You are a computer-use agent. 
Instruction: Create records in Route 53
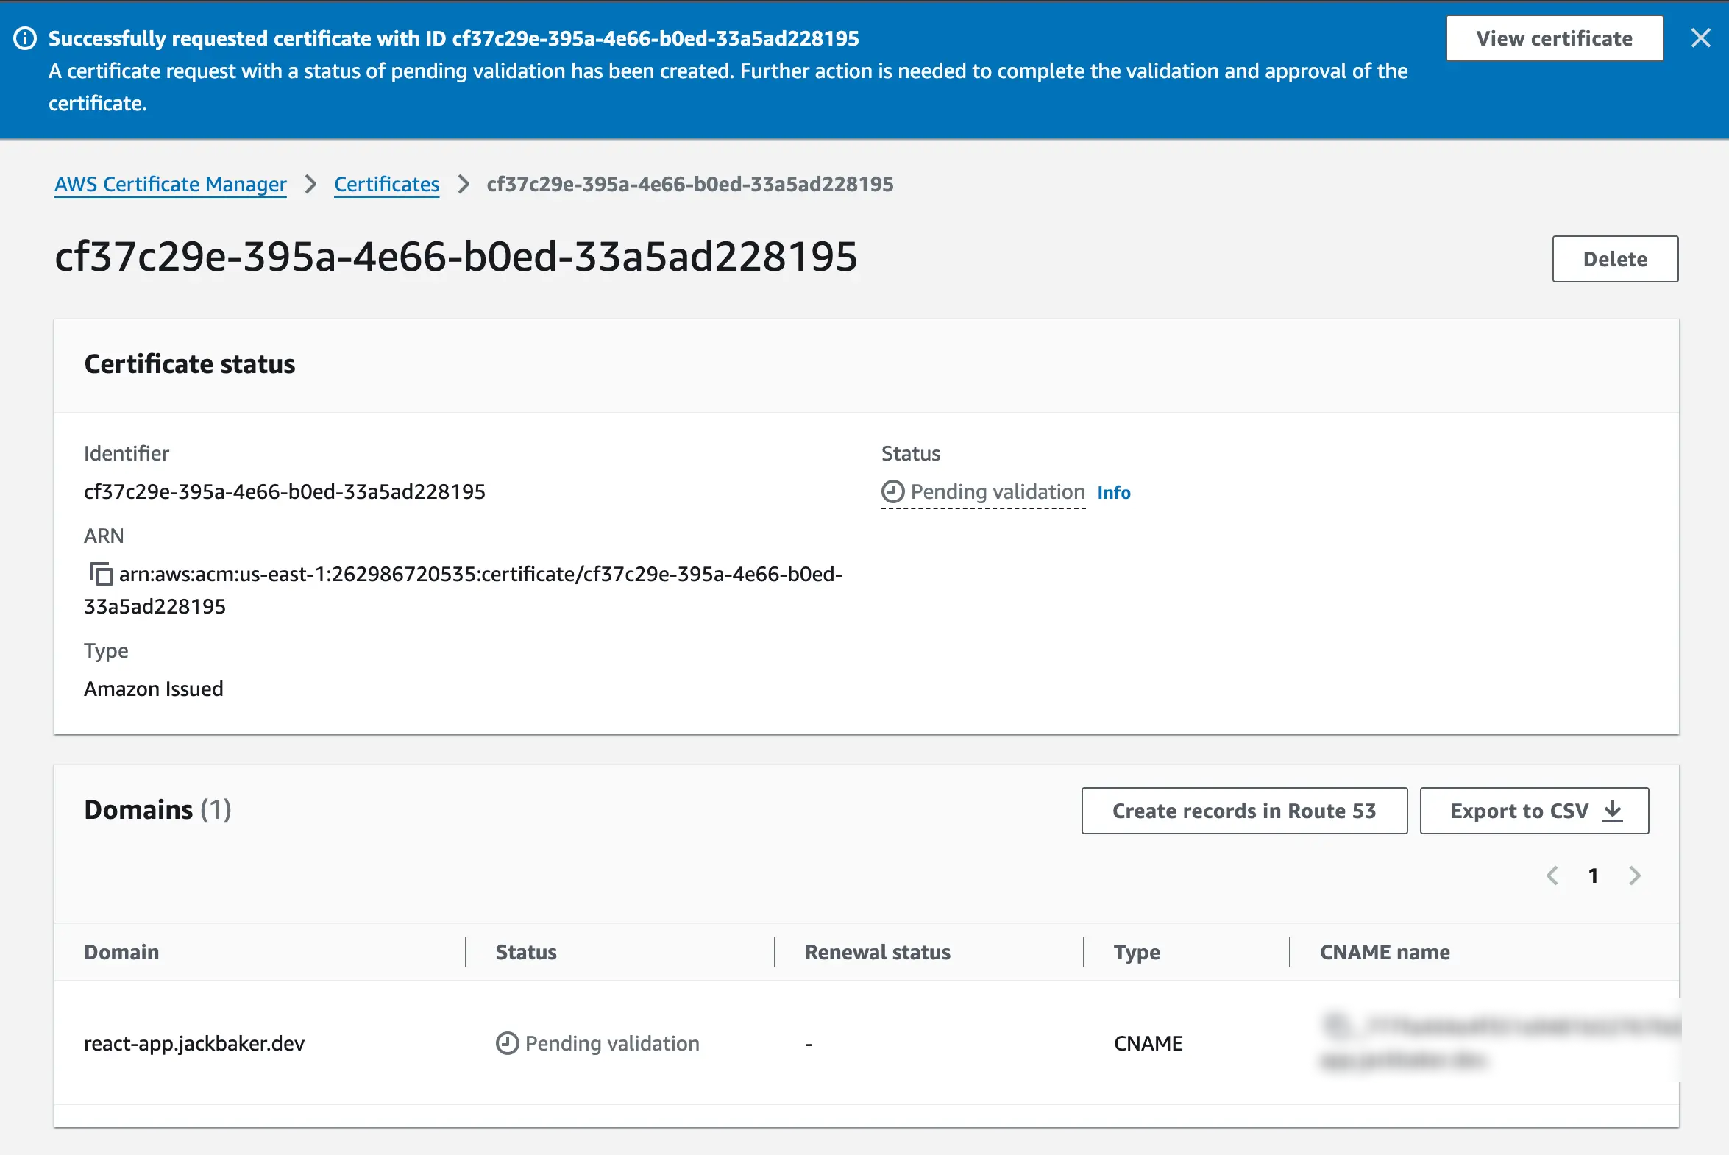click(x=1243, y=811)
